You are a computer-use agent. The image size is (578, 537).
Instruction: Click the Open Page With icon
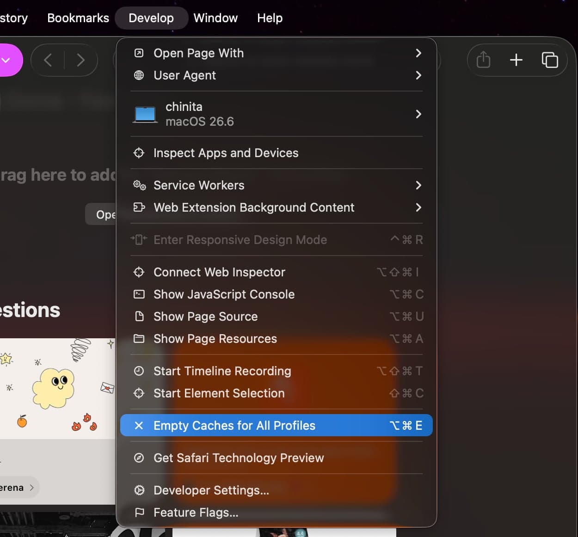click(x=139, y=53)
